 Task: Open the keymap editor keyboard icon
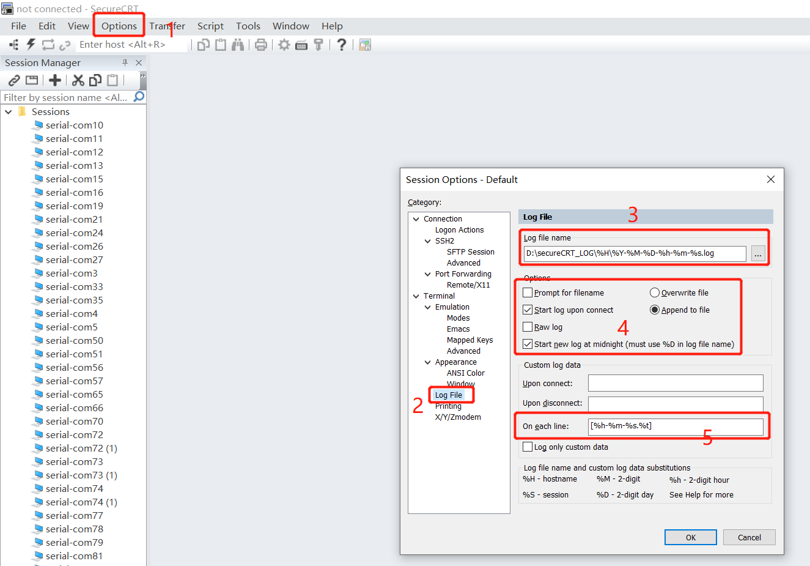(301, 45)
